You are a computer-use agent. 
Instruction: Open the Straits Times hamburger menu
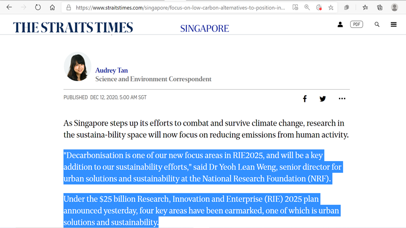(x=394, y=24)
